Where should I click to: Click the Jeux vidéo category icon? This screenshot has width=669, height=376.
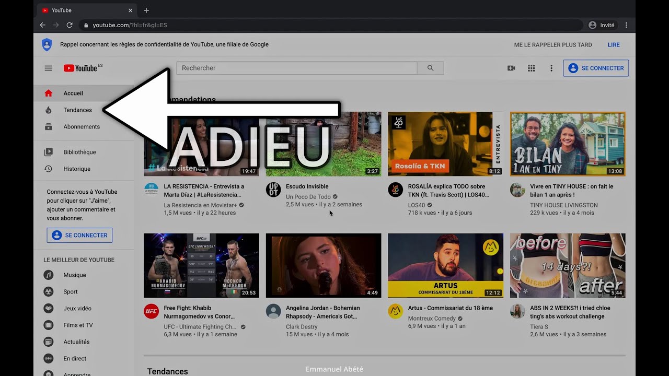pos(49,308)
